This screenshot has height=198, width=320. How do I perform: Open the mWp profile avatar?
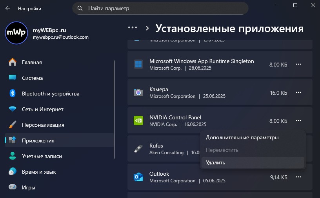[16, 33]
